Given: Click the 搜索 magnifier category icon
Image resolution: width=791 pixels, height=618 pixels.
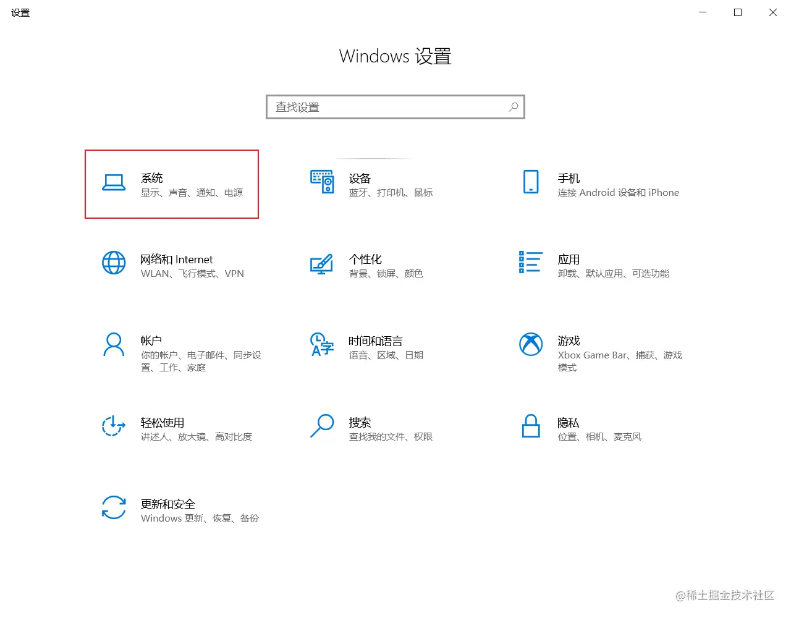Looking at the screenshot, I should (322, 426).
